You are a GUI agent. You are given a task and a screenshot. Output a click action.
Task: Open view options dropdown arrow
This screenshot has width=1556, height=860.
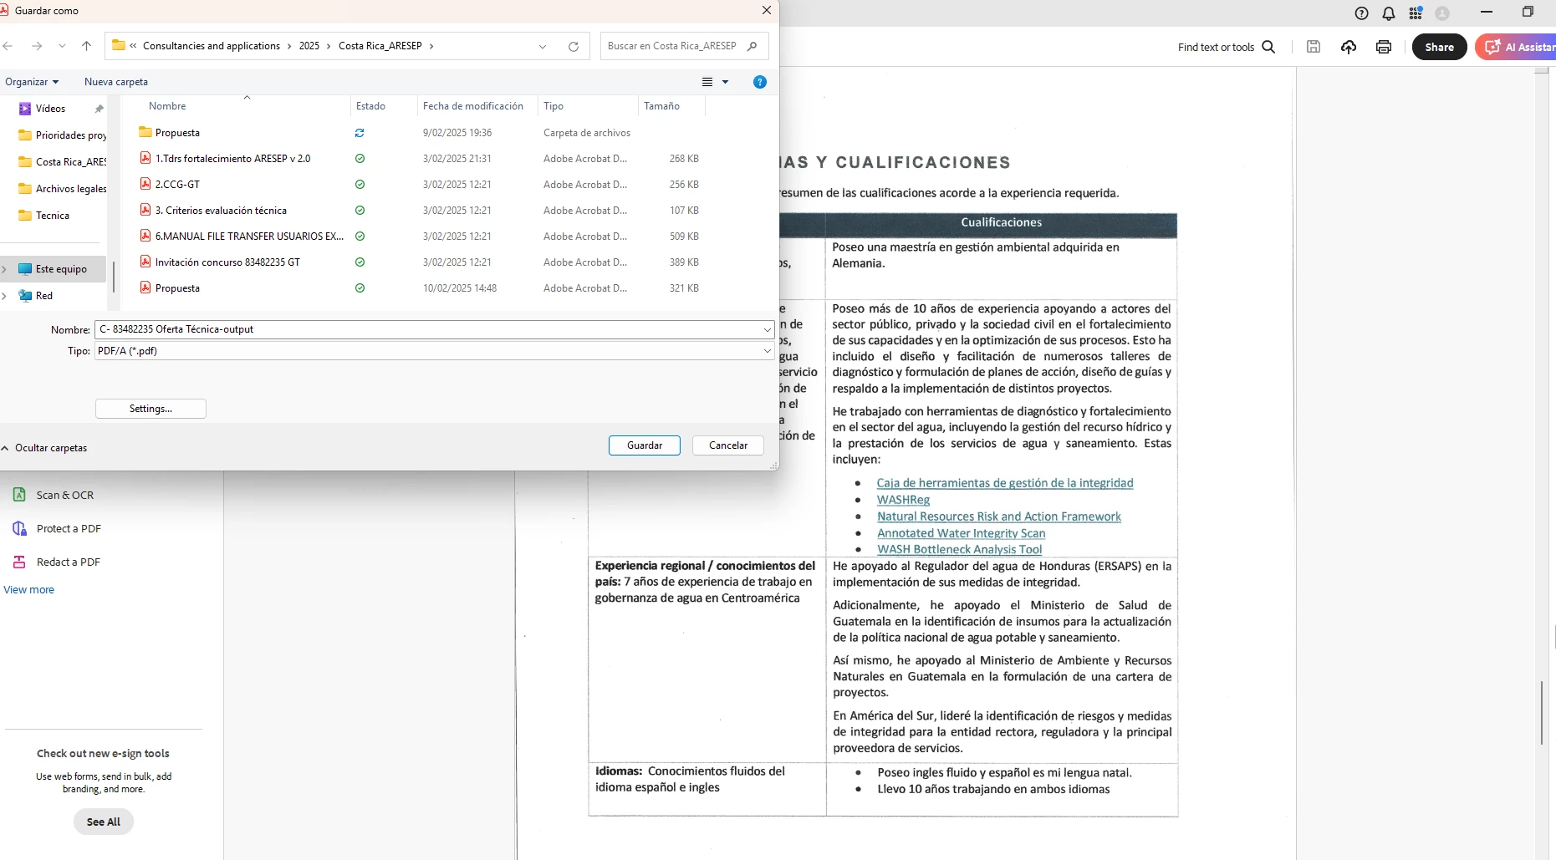click(725, 82)
